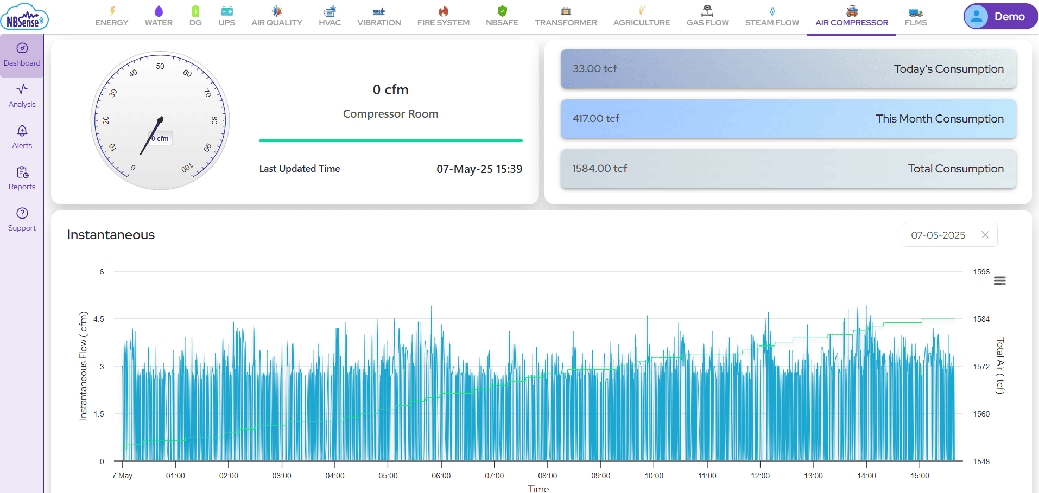The width and height of the screenshot is (1039, 493).
Task: Select the AIR COMPRESSOR tab label
Action: tap(852, 23)
